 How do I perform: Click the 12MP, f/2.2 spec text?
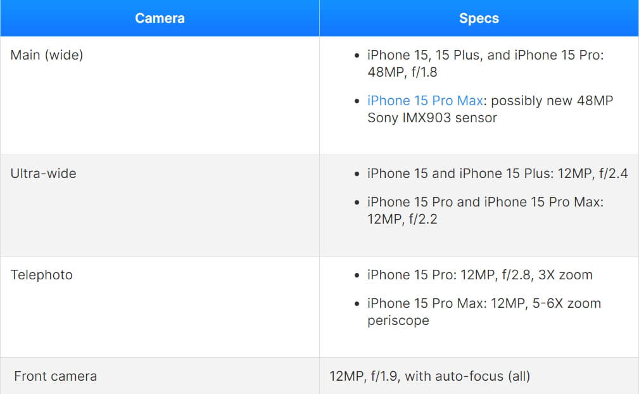[402, 219]
